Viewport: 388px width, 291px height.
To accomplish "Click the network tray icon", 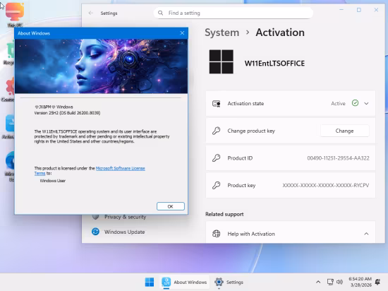I will 330,282.
